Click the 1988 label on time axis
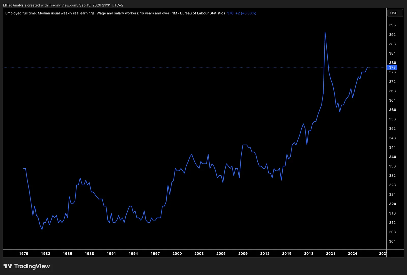Image resolution: width=407 pixels, height=275 pixels. click(90, 253)
